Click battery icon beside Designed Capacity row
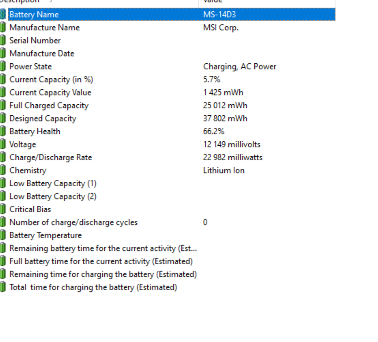Screen dimensions: 378x342 tap(3, 118)
